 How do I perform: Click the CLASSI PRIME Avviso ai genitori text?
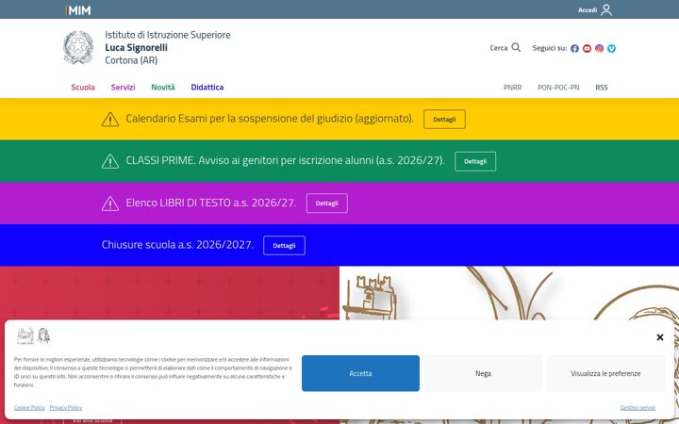pyautogui.click(x=285, y=160)
